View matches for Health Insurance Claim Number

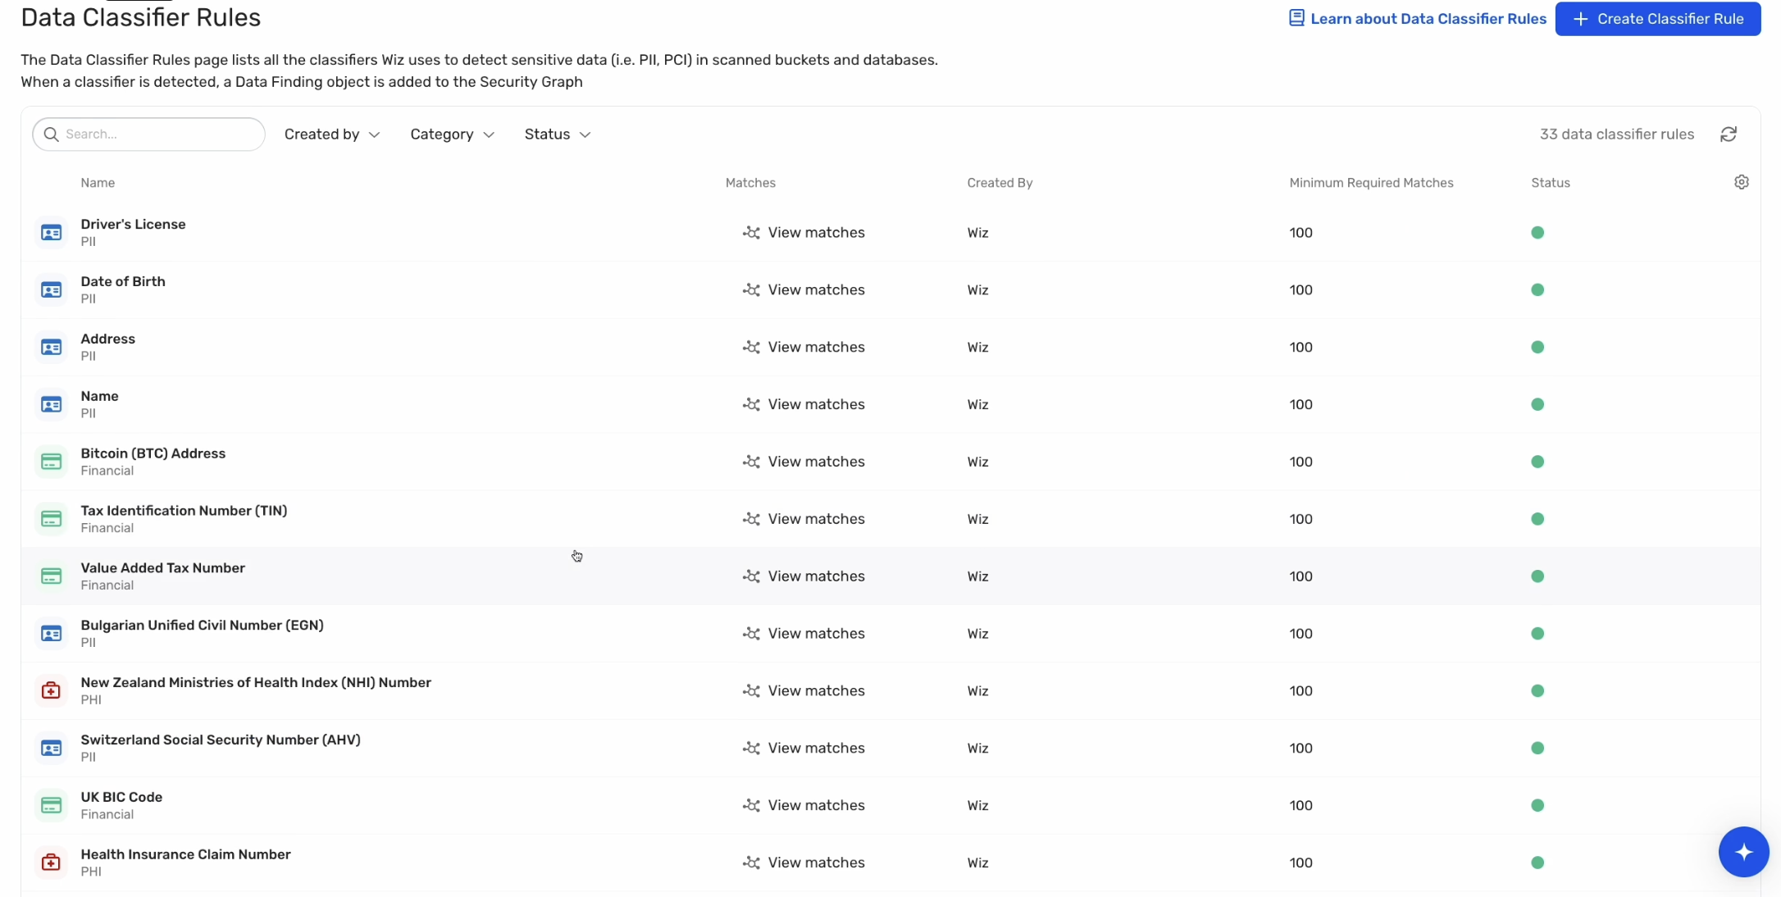click(x=804, y=863)
